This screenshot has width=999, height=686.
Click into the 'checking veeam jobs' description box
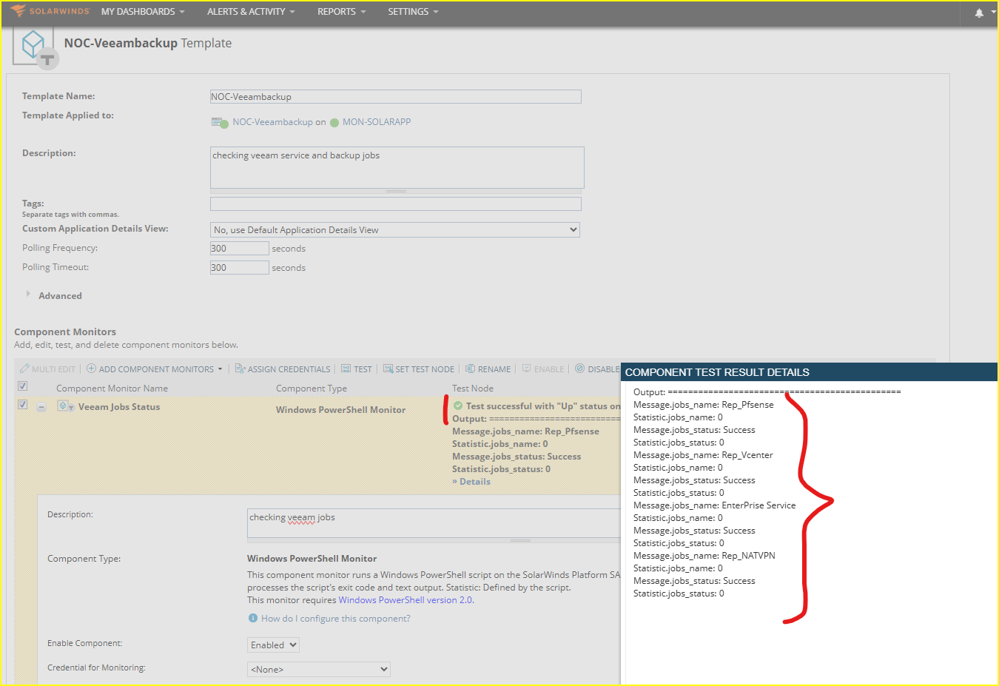click(434, 523)
